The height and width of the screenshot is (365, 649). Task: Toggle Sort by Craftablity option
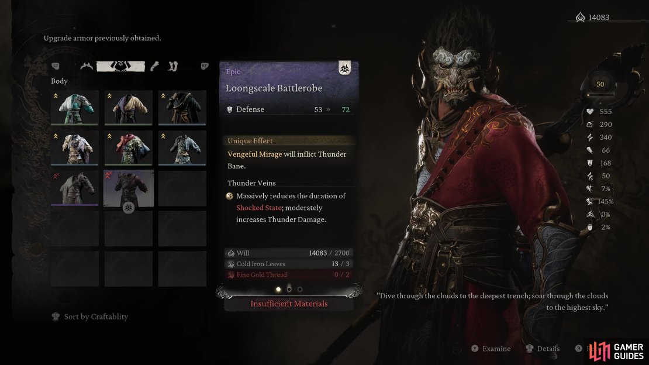point(90,316)
